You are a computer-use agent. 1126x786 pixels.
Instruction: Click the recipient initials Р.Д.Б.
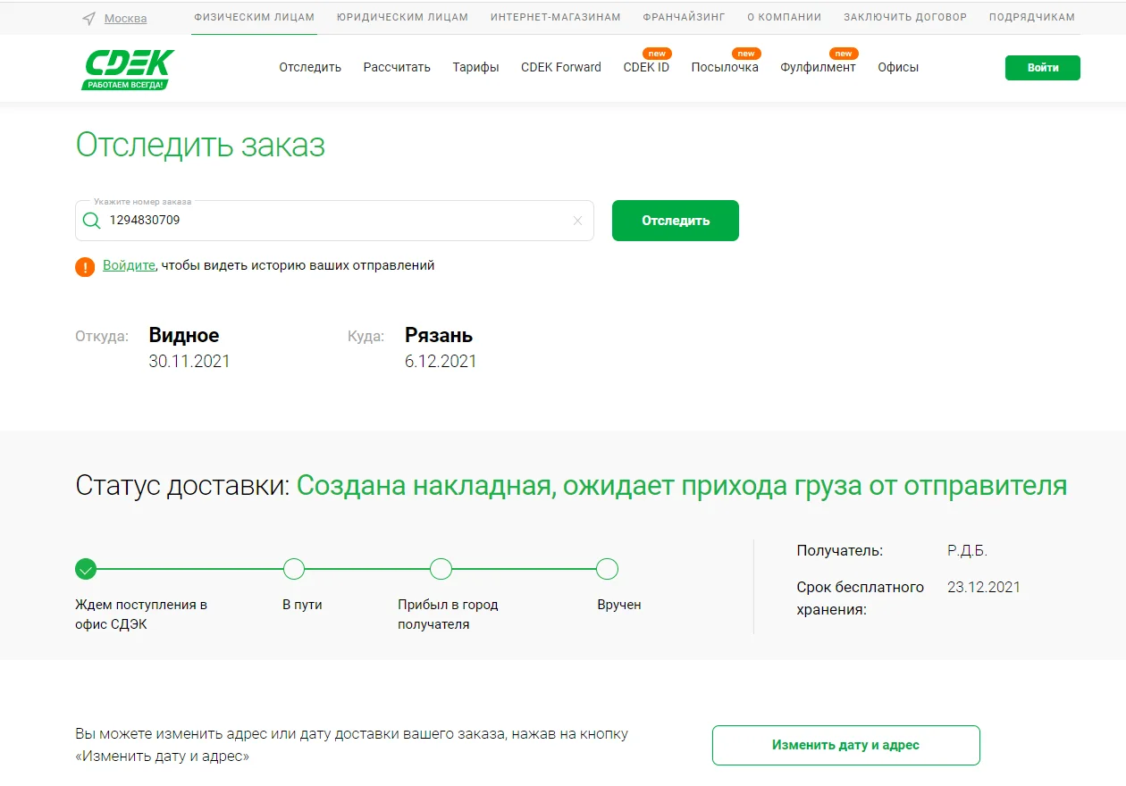(967, 551)
